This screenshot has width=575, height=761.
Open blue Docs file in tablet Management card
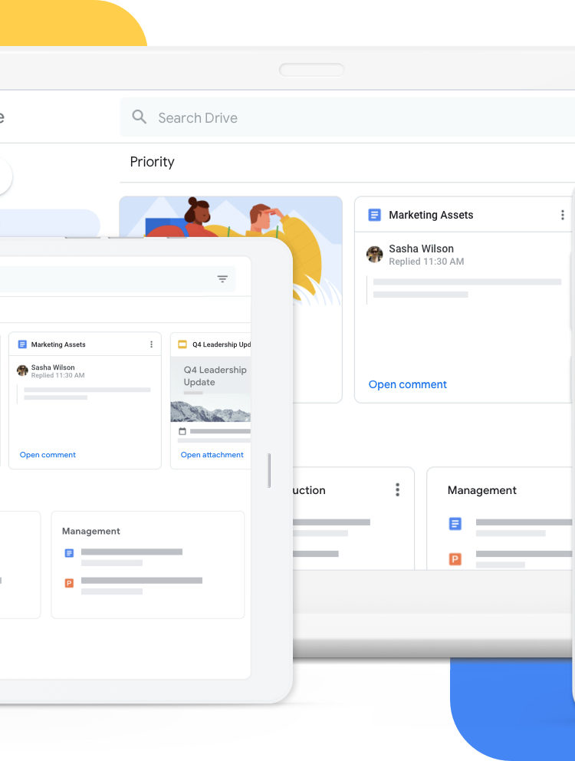(x=69, y=553)
